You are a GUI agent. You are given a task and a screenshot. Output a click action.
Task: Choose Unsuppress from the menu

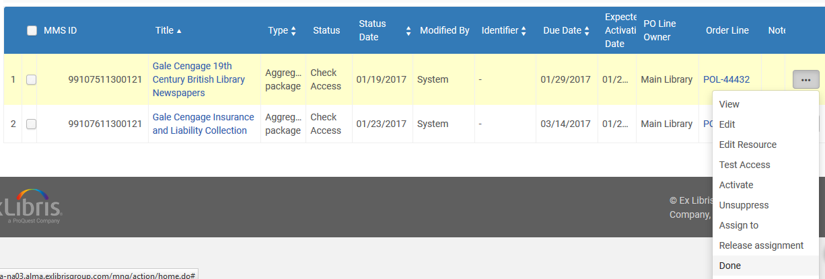744,205
